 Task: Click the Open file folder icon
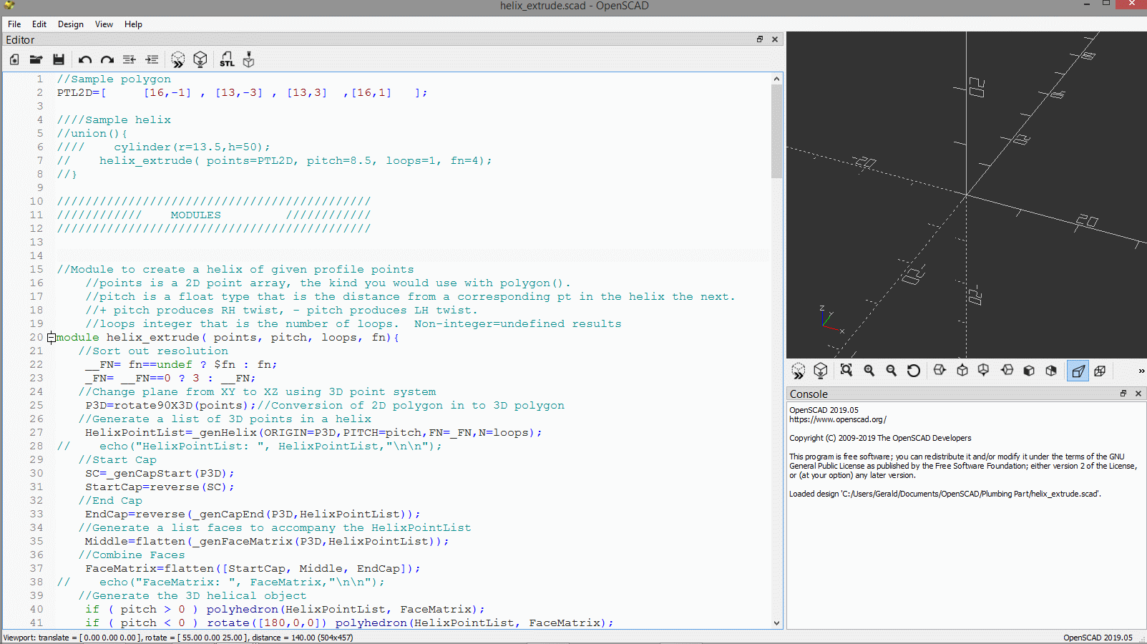click(x=36, y=60)
